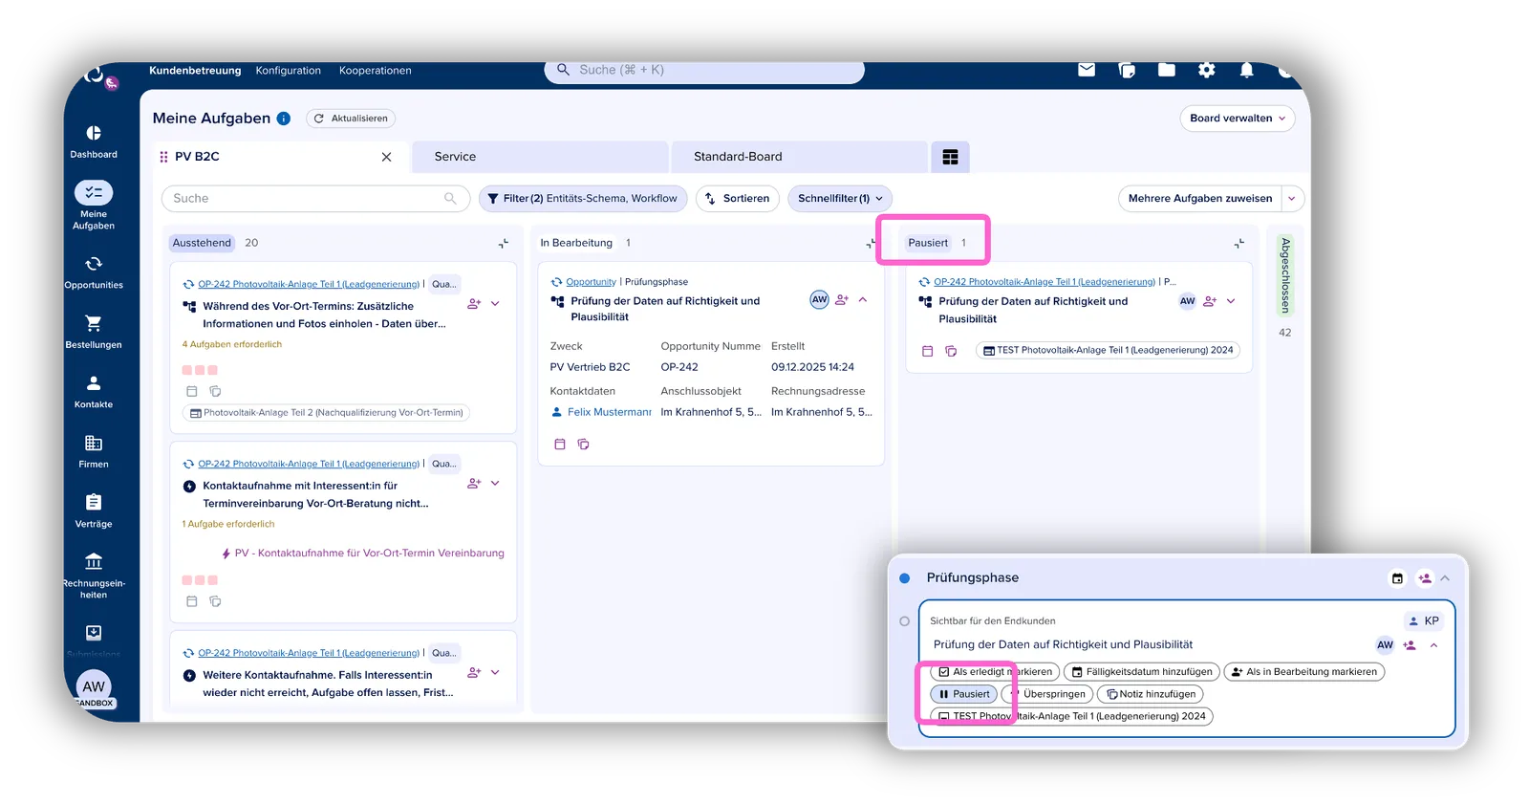Open Filter (2) Entitäts-Schema, Workflow
This screenshot has width=1529, height=804.
pyautogui.click(x=583, y=199)
